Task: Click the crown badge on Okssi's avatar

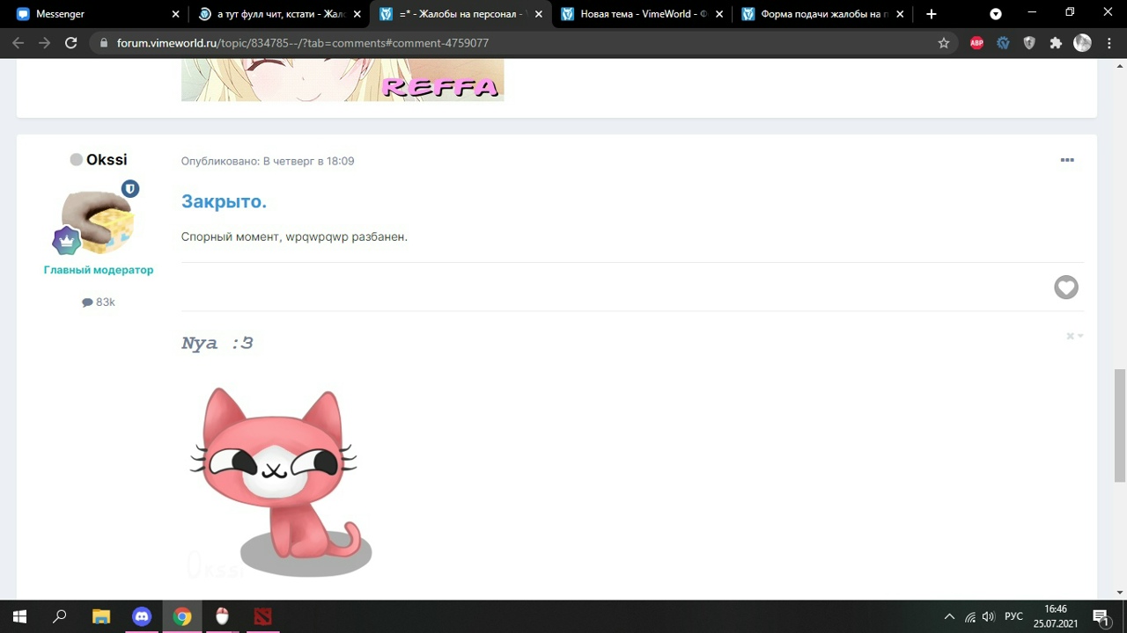Action: coord(67,239)
